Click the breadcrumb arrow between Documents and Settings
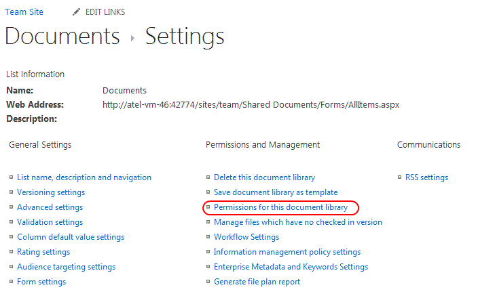478x298 pixels. pyautogui.click(x=132, y=39)
